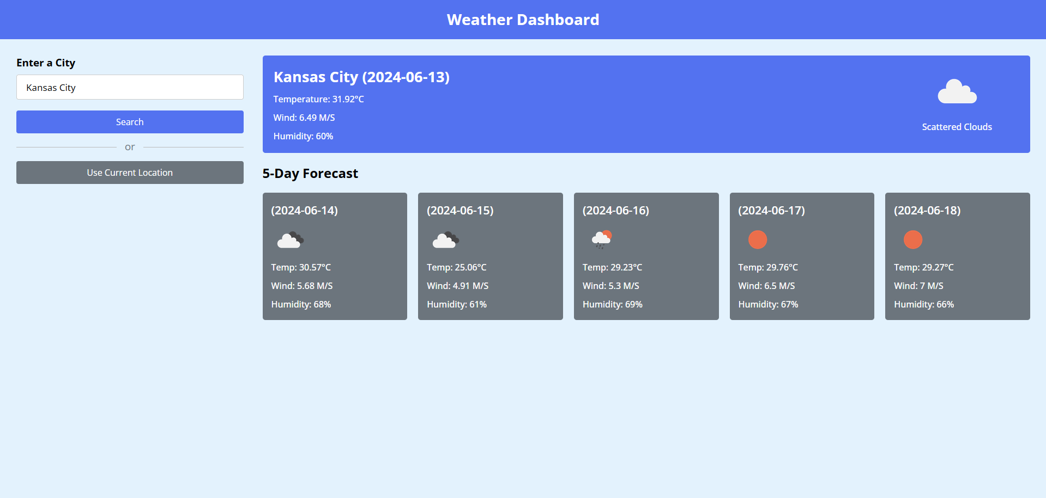Click the Weather Dashboard header title
Image resolution: width=1046 pixels, height=498 pixels.
click(x=523, y=20)
